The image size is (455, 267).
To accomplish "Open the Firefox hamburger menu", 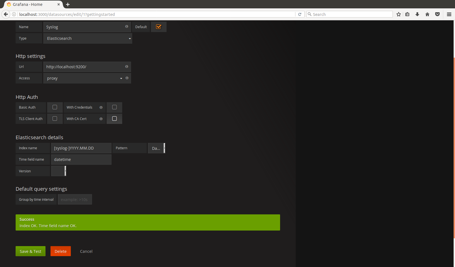I will tap(449, 14).
